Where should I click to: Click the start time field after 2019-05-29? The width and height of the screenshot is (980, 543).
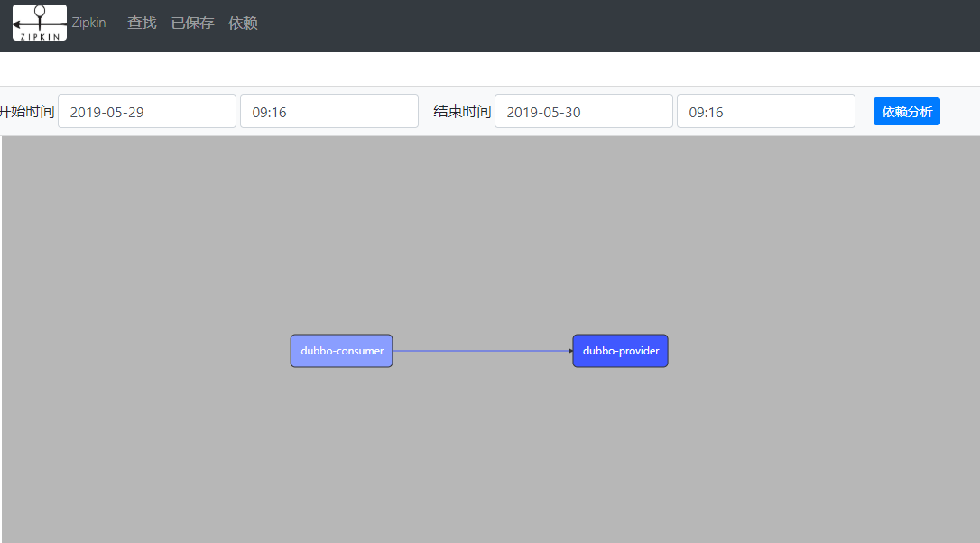pyautogui.click(x=329, y=111)
